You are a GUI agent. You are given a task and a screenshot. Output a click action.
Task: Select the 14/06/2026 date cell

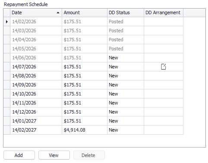pyautogui.click(x=36, y=58)
